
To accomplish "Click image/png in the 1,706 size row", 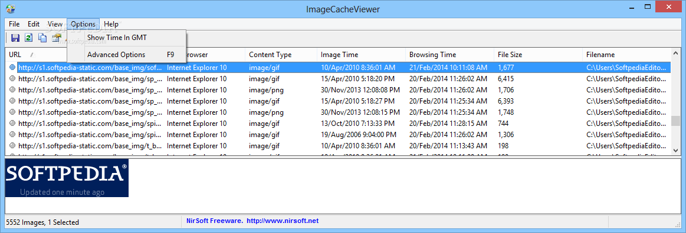I will pos(267,90).
